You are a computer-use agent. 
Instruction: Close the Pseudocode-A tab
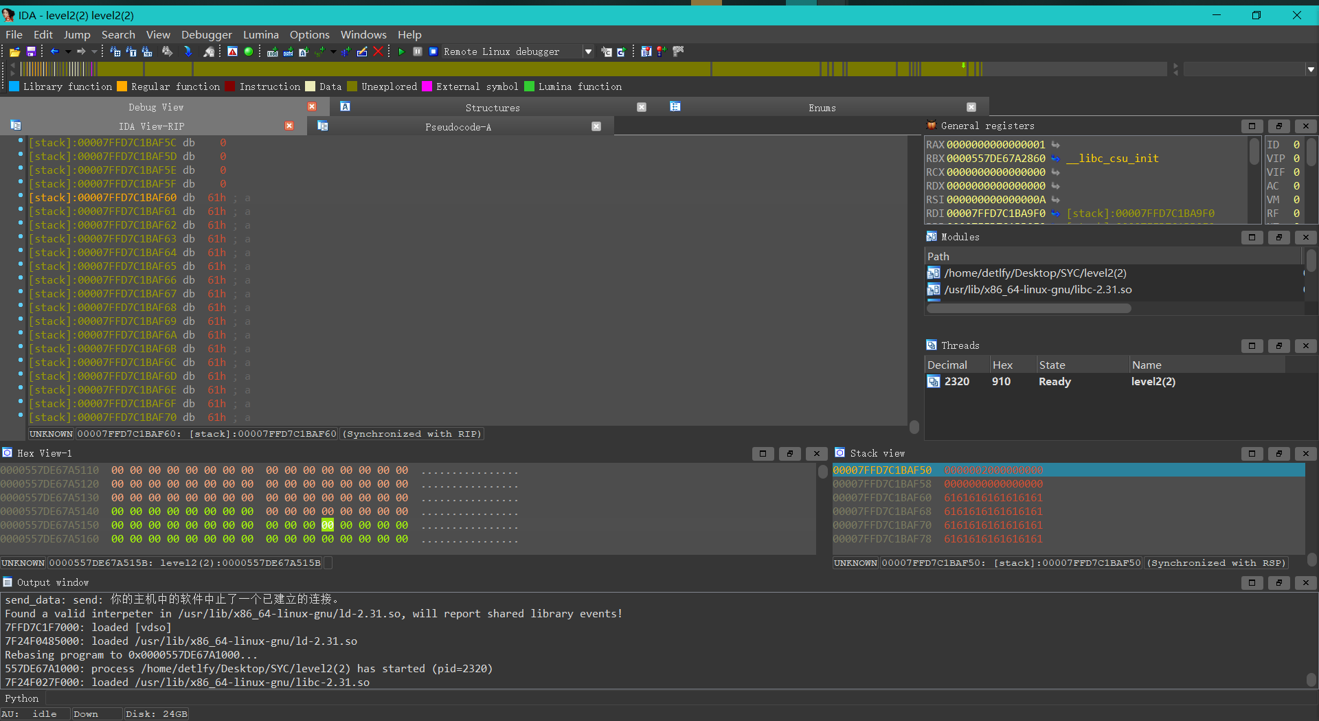point(596,126)
